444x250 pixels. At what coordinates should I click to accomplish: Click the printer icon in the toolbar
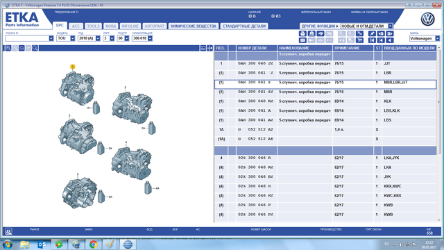point(302,33)
